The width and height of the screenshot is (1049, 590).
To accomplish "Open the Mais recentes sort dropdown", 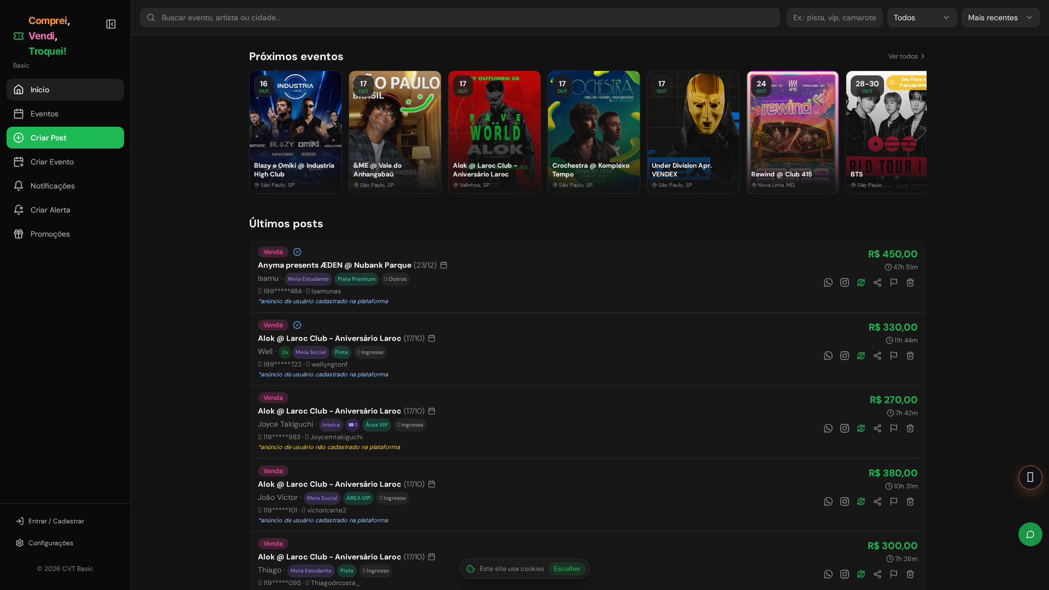I will point(1001,17).
